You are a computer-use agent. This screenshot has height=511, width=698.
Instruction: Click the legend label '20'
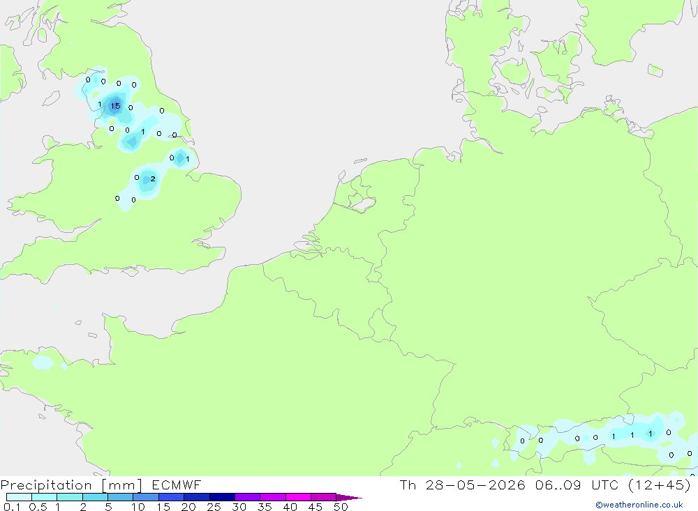(188, 507)
